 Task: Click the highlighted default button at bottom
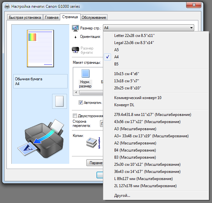coord(100,175)
